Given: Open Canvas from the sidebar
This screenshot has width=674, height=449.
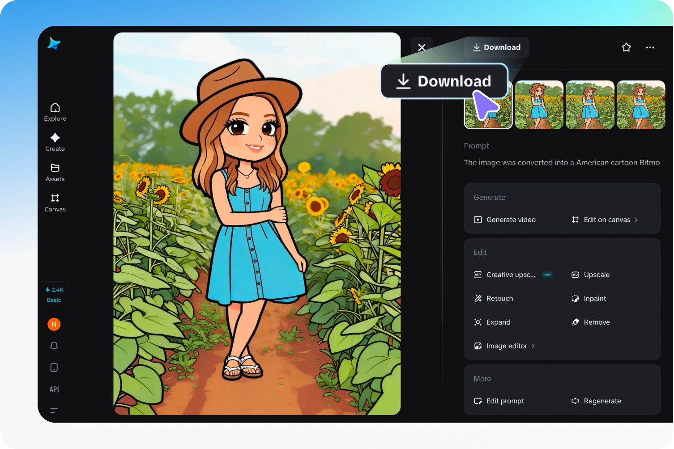Looking at the screenshot, I should click(55, 203).
